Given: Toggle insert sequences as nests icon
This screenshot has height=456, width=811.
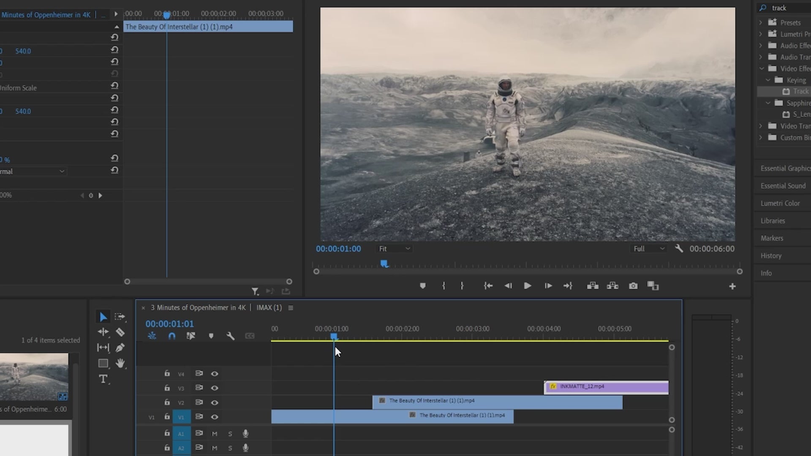Looking at the screenshot, I should click(152, 336).
